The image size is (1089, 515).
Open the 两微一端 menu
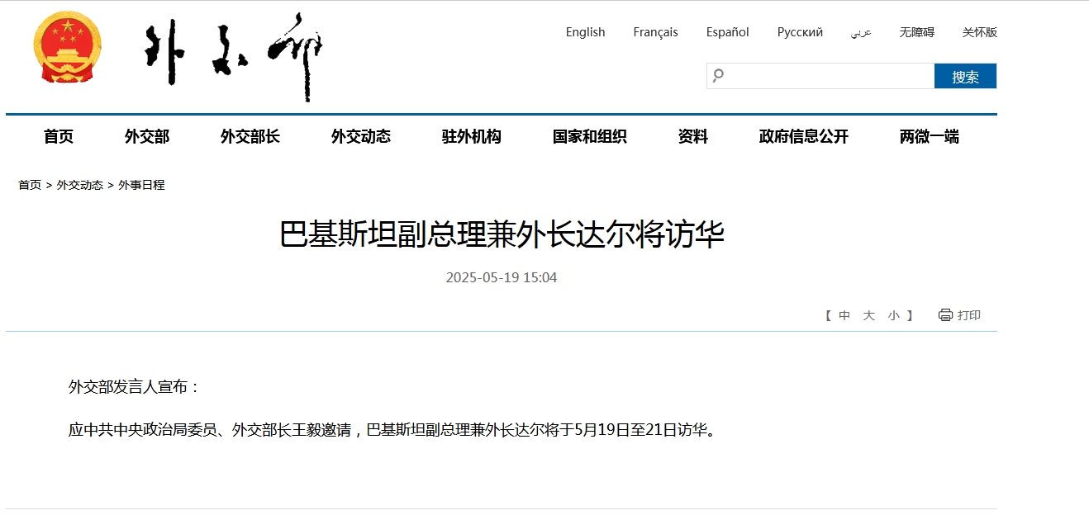click(x=929, y=137)
